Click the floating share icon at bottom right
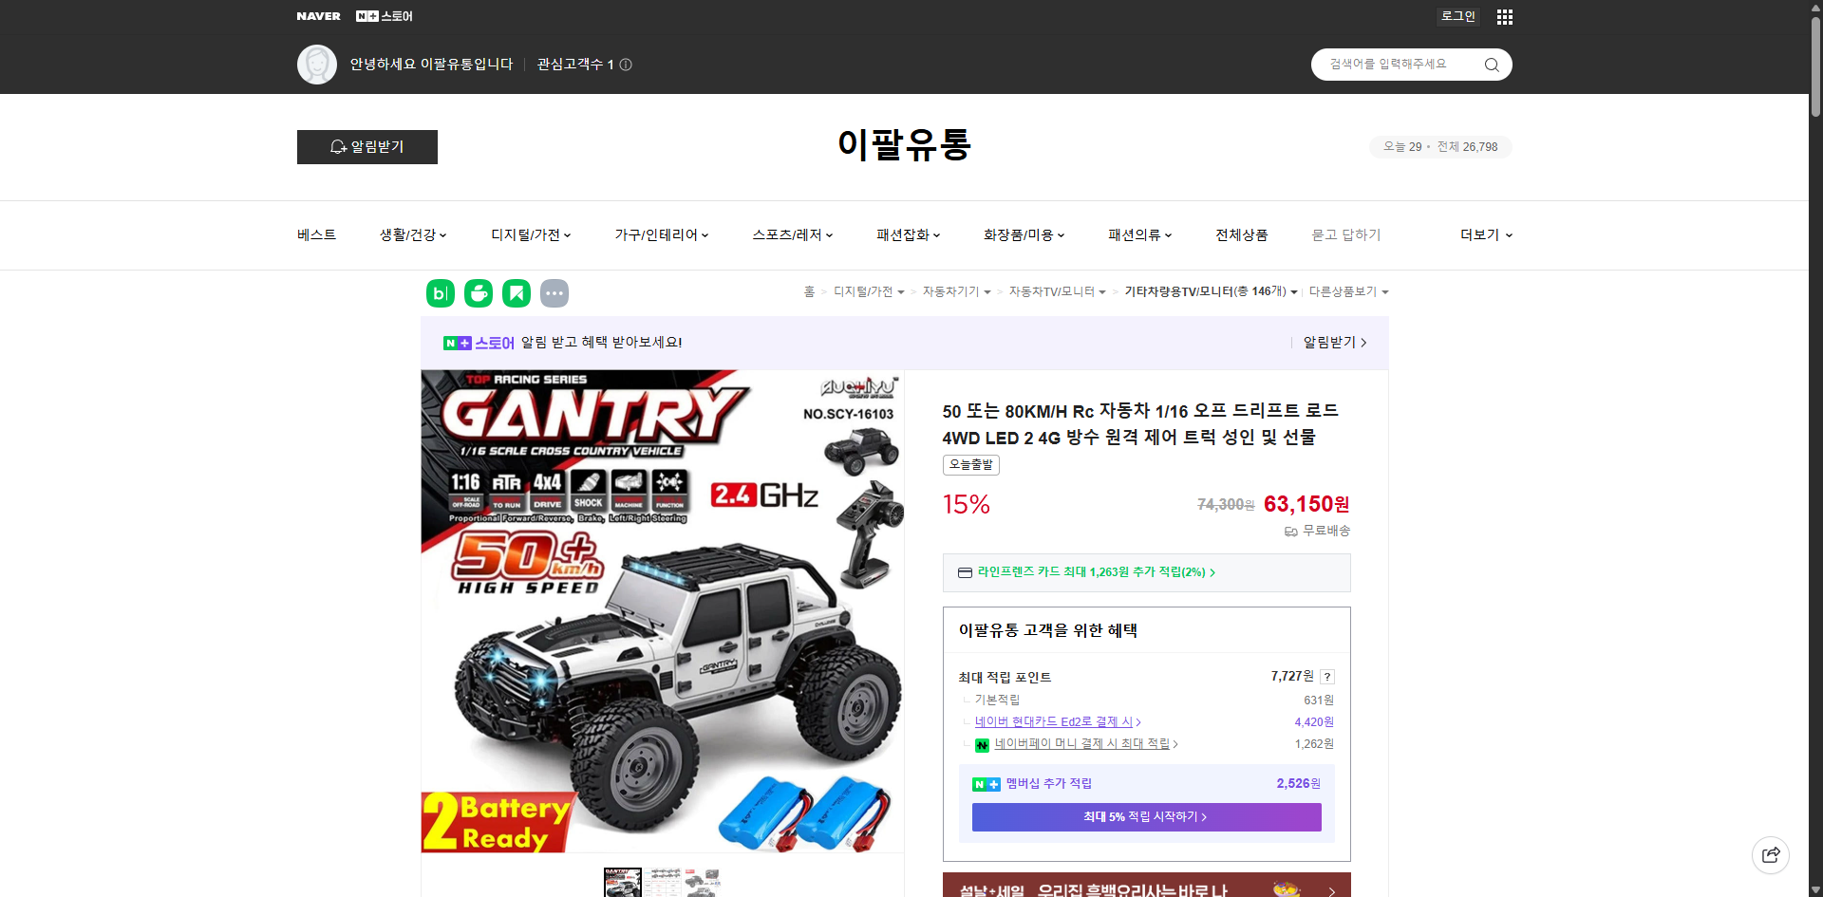Image resolution: width=1823 pixels, height=897 pixels. pyautogui.click(x=1771, y=854)
